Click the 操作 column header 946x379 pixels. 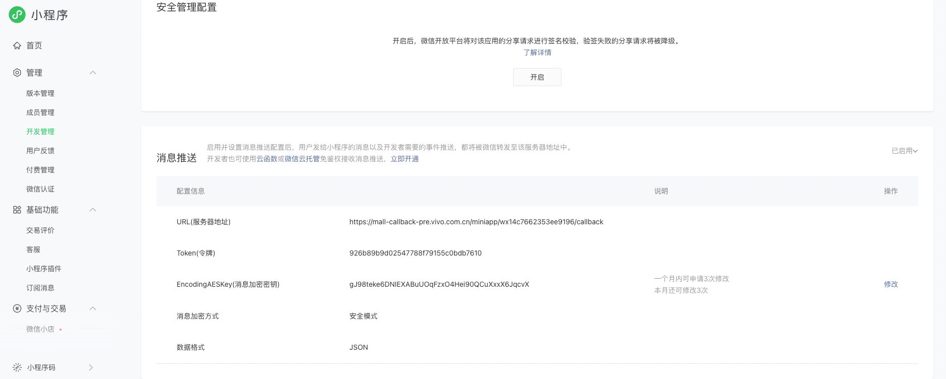[x=891, y=191]
